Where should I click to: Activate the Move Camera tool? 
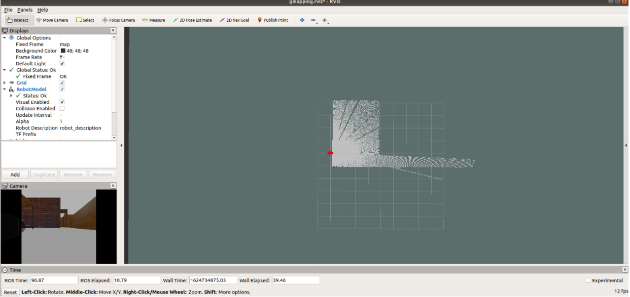(52, 20)
